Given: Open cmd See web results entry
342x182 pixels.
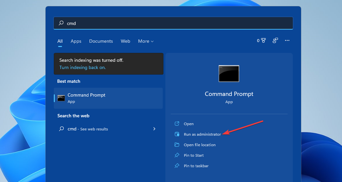Looking at the screenshot, I should click(x=108, y=129).
